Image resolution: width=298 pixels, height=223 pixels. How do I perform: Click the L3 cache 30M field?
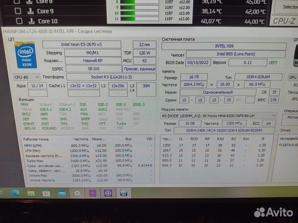[146, 90]
